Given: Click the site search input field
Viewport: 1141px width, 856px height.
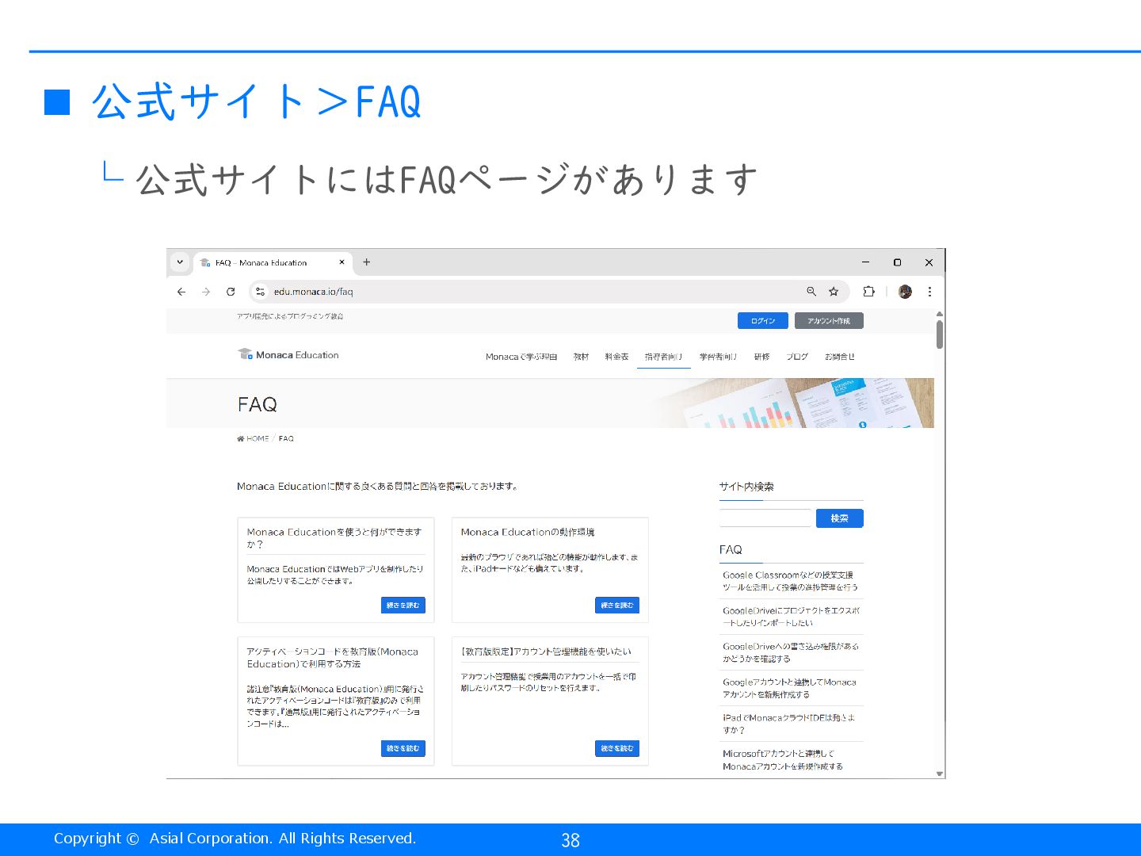Looking at the screenshot, I should (765, 518).
